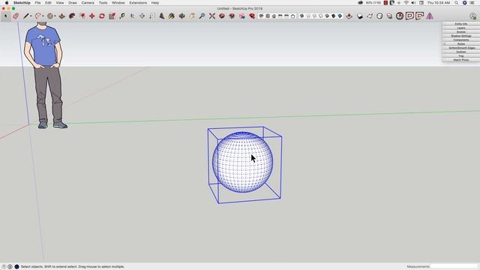Click the Measurements input box

pos(454,267)
